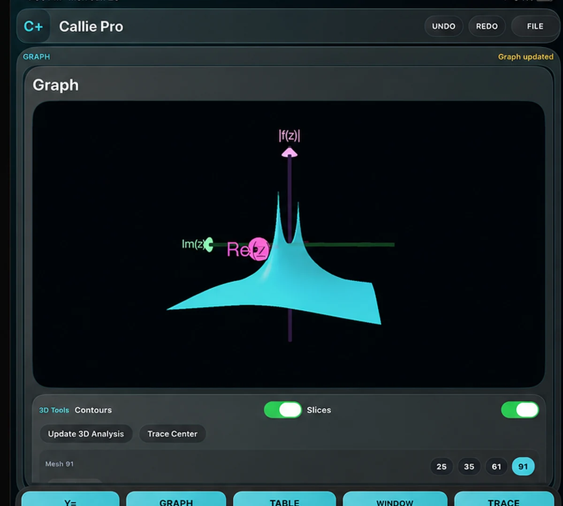Open the Y= tab
The height and width of the screenshot is (506, 563).
[x=70, y=500]
